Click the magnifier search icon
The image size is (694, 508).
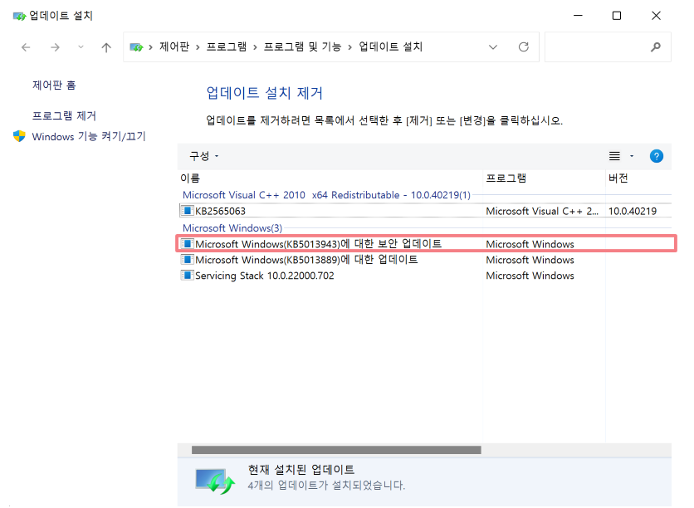656,47
